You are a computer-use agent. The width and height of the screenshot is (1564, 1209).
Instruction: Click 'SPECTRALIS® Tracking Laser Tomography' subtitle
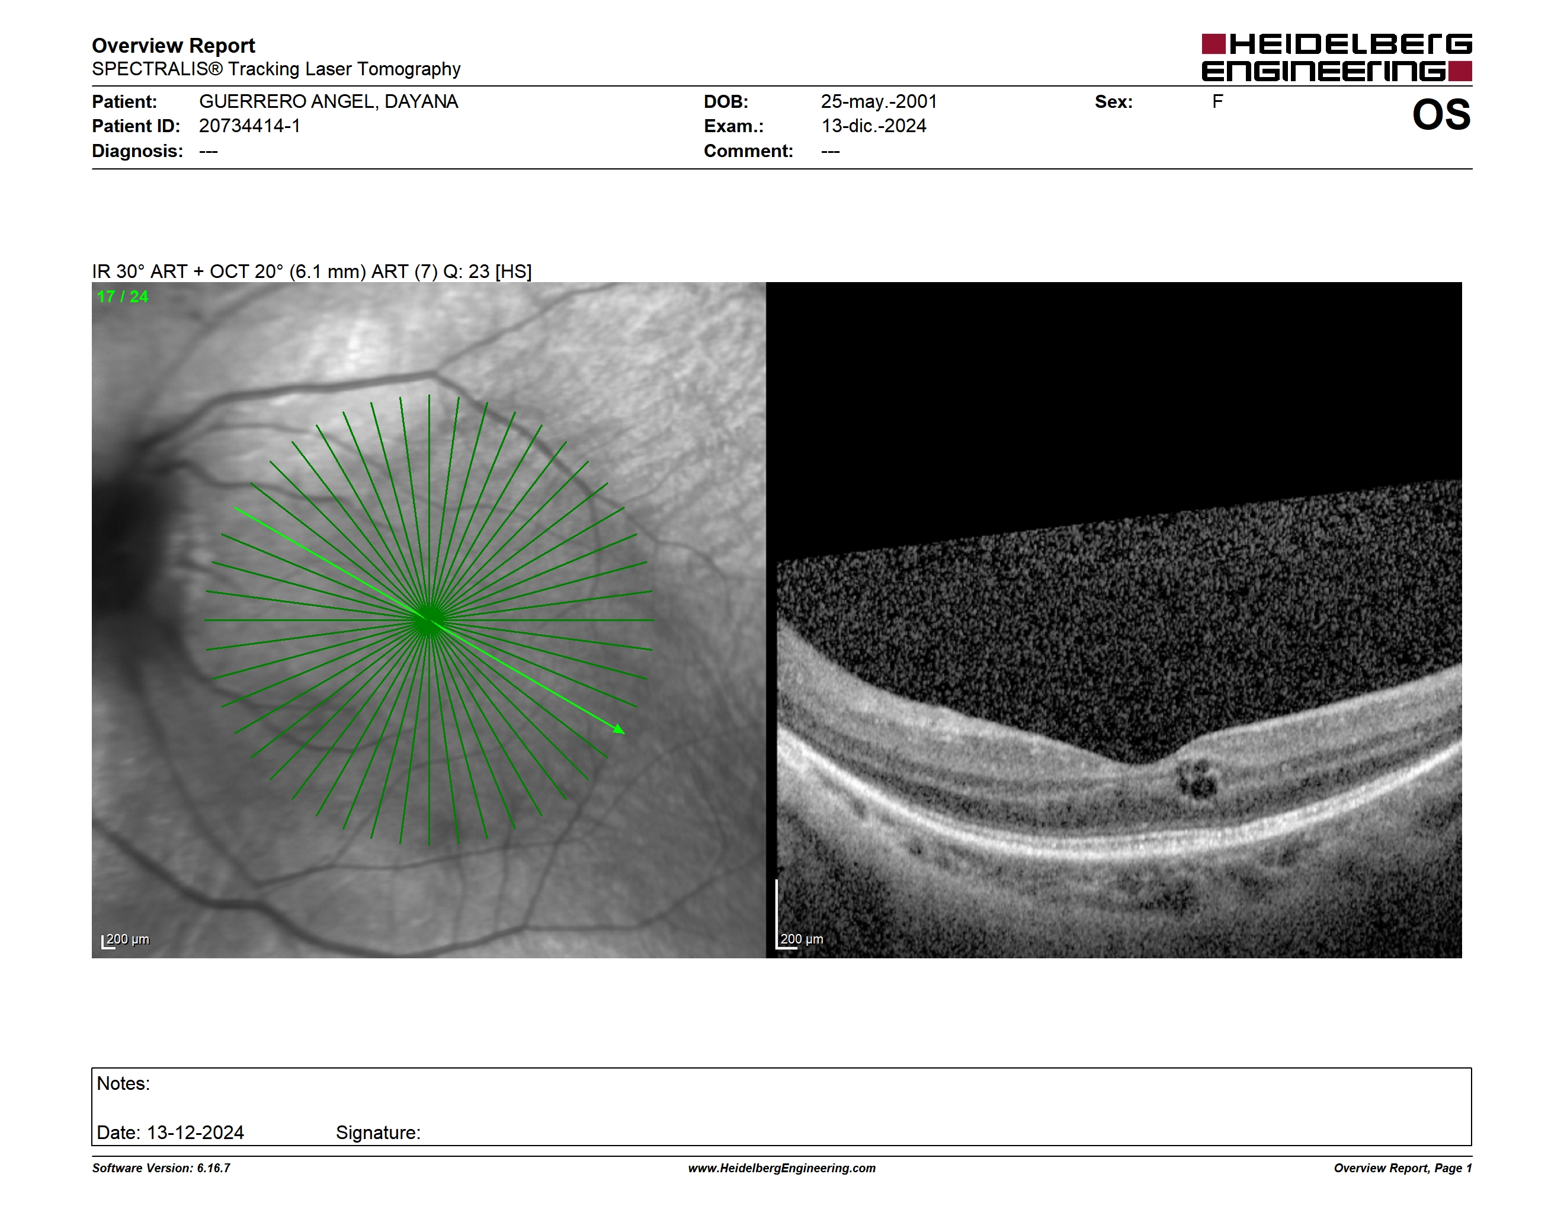tap(275, 69)
